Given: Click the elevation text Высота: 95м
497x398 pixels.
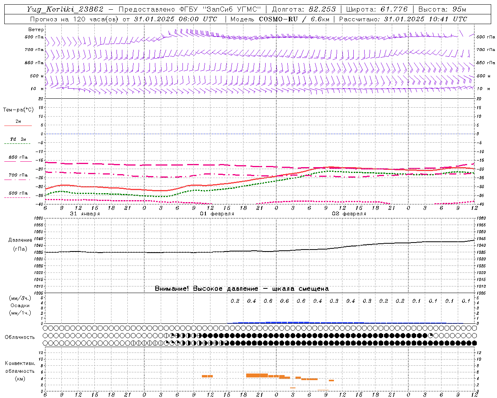Looking at the screenshot, I should point(442,9).
